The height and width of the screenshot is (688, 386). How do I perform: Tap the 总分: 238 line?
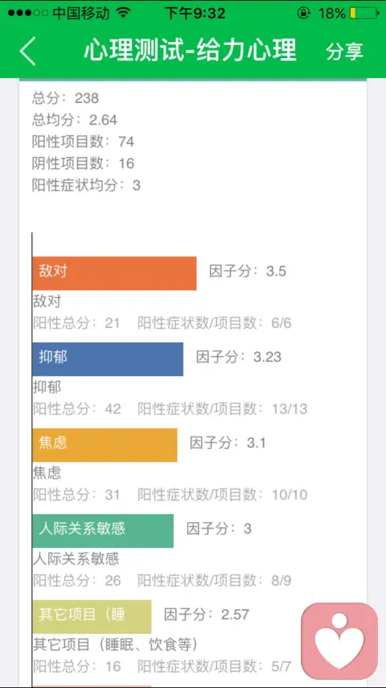click(x=65, y=97)
